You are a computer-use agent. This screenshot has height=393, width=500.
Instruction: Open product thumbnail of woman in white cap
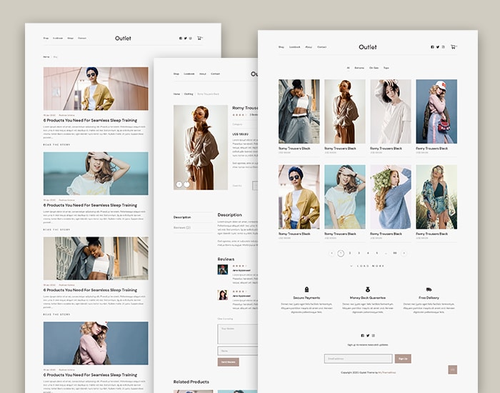436,111
